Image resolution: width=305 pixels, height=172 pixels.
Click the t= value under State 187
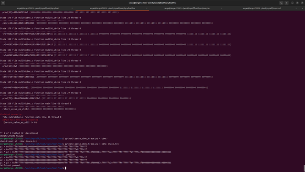[105, 88]
